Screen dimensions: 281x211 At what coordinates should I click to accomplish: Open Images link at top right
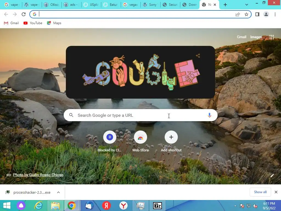[256, 37]
